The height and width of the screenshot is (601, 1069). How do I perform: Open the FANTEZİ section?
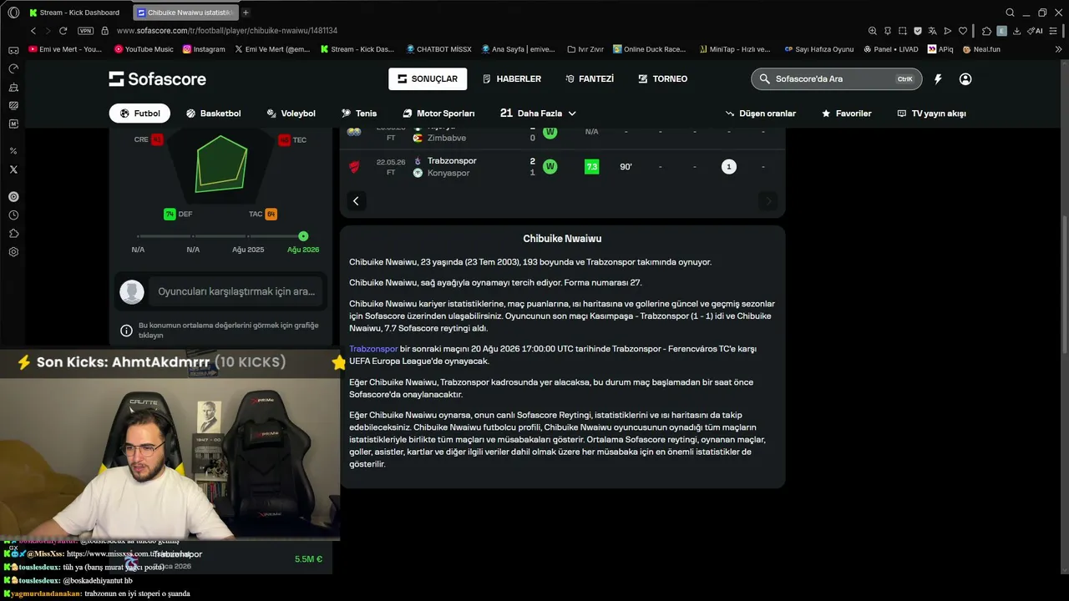tap(590, 79)
